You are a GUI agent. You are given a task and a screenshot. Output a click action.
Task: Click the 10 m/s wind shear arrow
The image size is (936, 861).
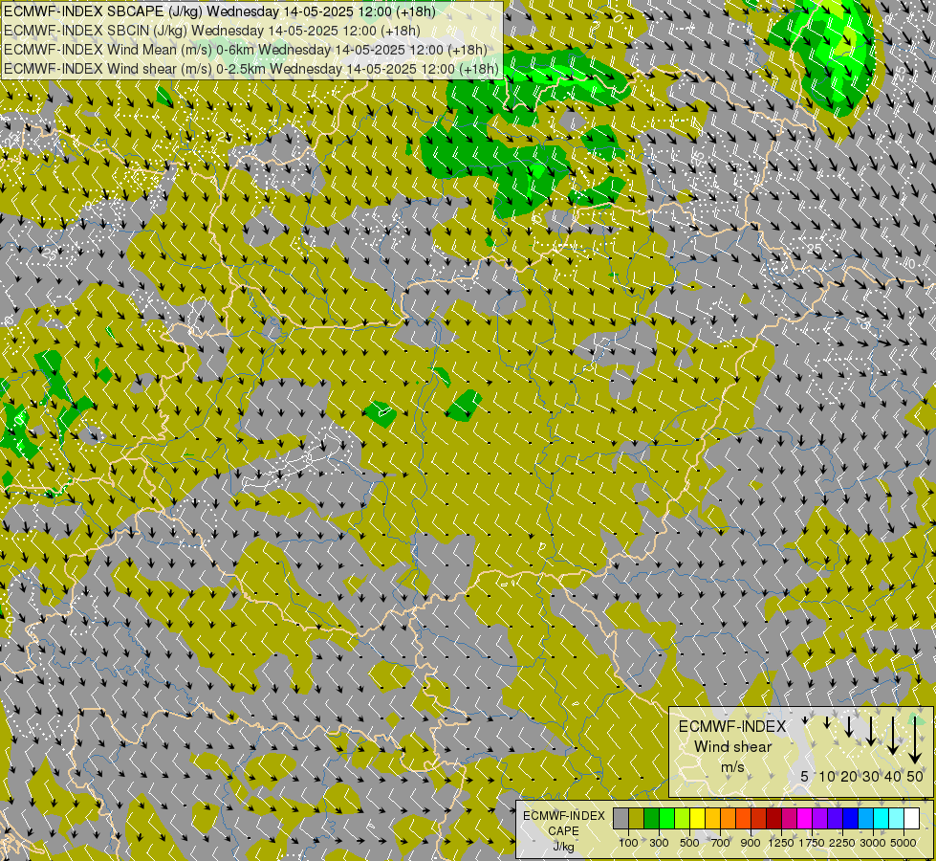pyautogui.click(x=827, y=722)
